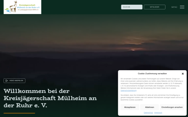Open Einstellungen ansehen cookie settings
This screenshot has width=188, height=117.
pyautogui.click(x=172, y=107)
